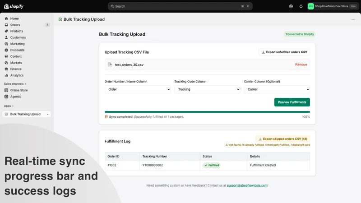Click the Orders inbox icon

coord(6,25)
